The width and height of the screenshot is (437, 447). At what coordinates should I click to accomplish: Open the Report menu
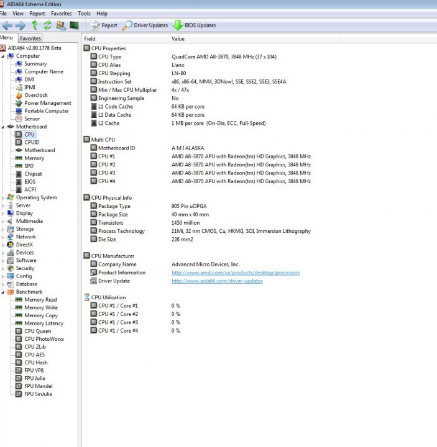tap(37, 14)
